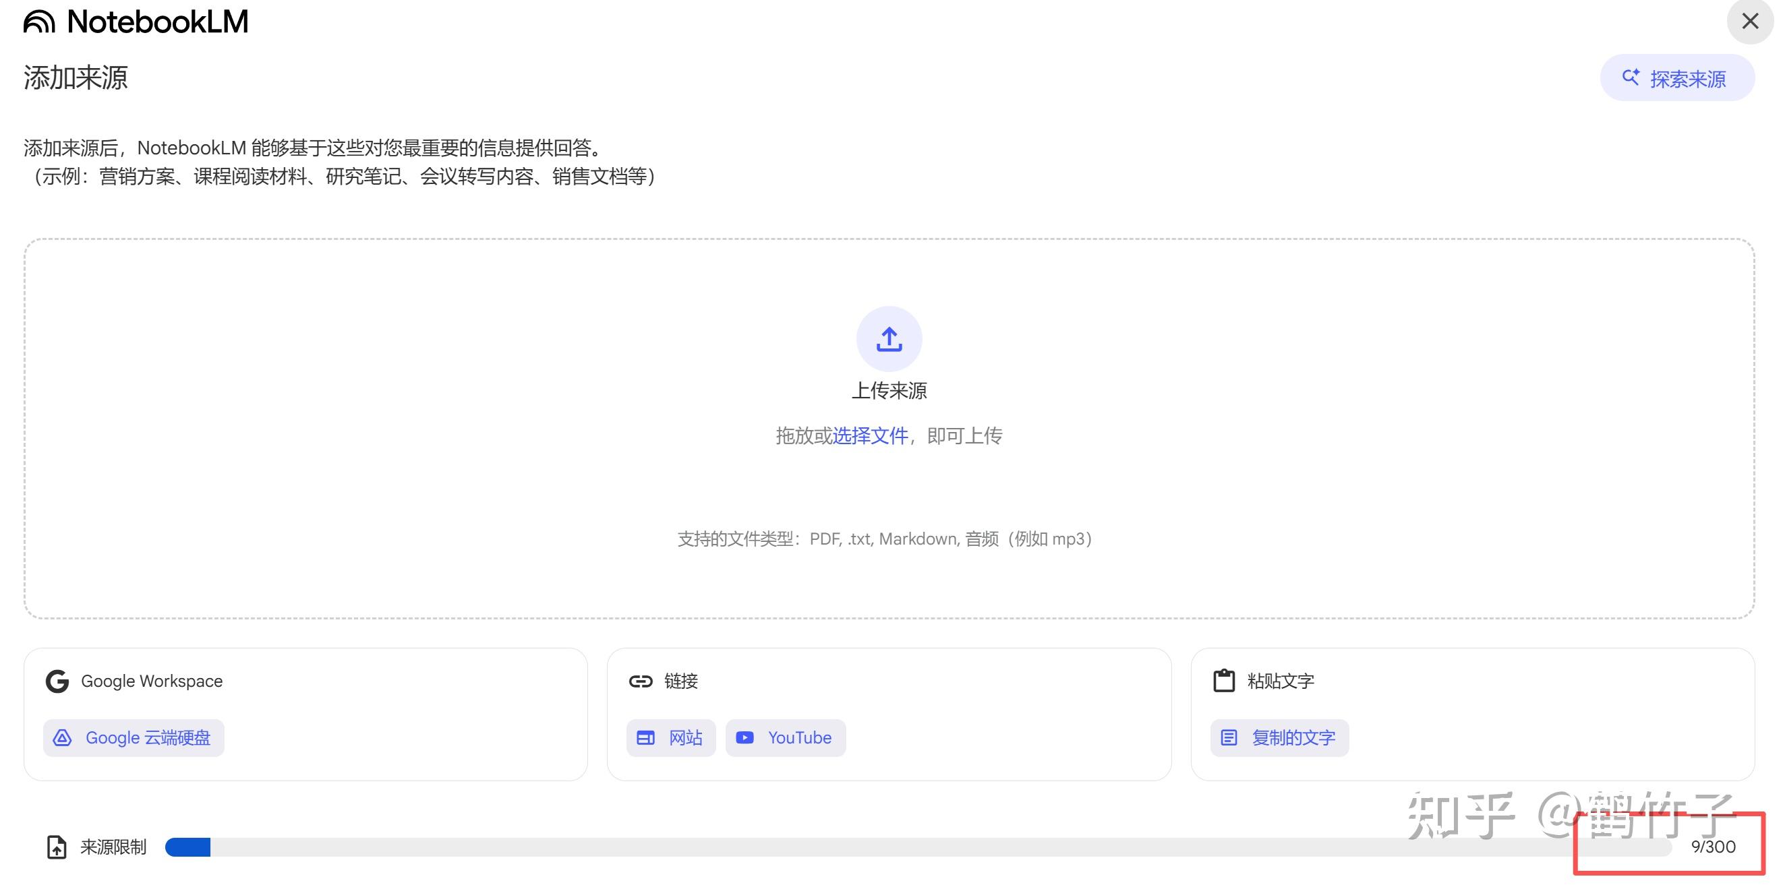This screenshot has height=887, width=1783.
Task: Click the clipboard paste icon
Action: click(x=1224, y=681)
